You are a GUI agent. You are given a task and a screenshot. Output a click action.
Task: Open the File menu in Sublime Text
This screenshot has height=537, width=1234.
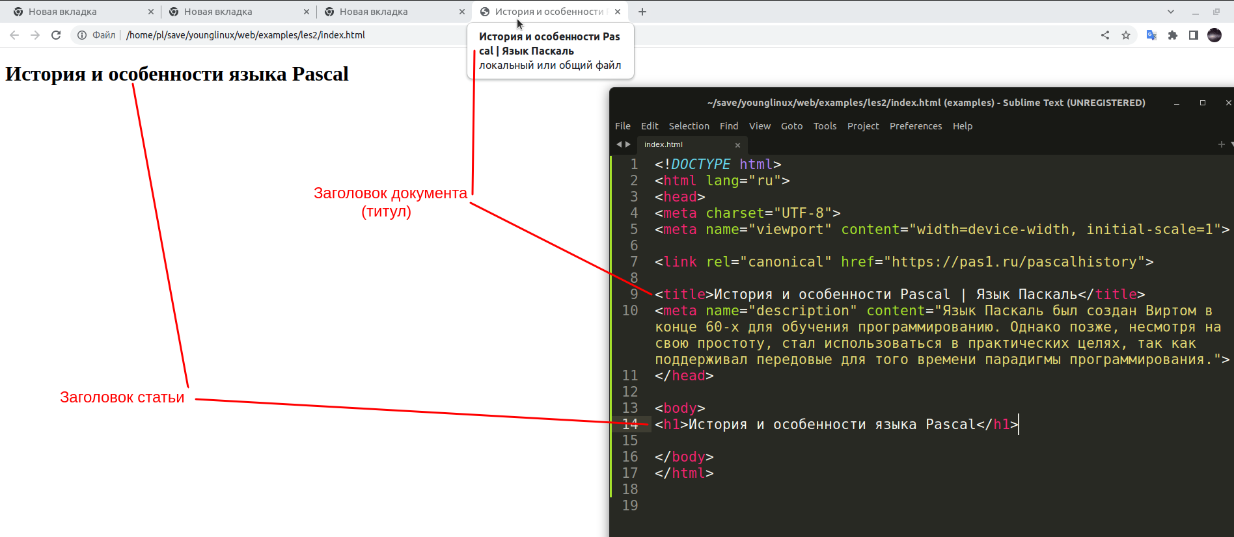pos(623,126)
